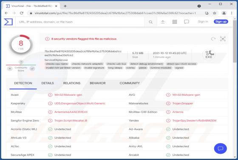Click the Alibaba undetected check icon
The height and width of the screenshot is (160, 238).
(168, 138)
